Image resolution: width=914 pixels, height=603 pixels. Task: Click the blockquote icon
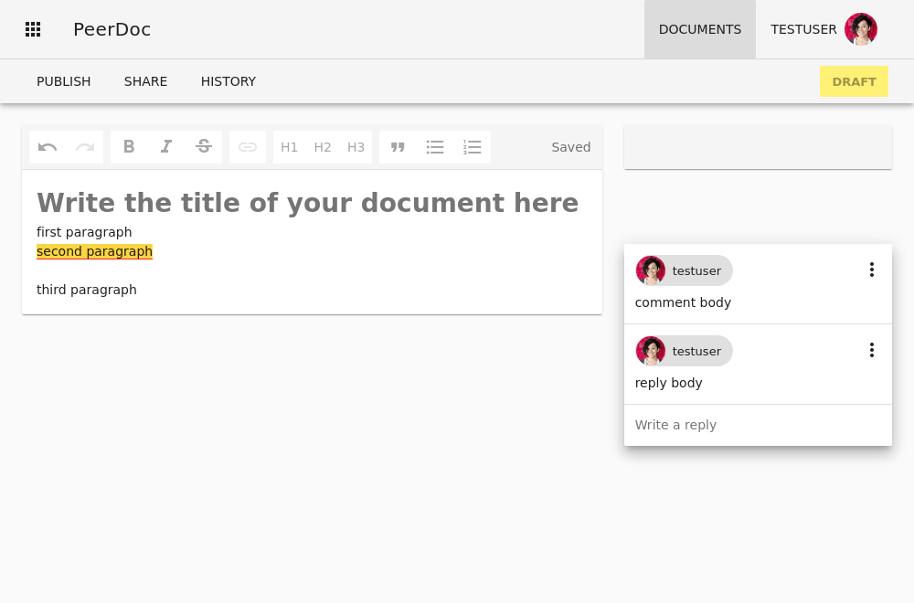(398, 147)
